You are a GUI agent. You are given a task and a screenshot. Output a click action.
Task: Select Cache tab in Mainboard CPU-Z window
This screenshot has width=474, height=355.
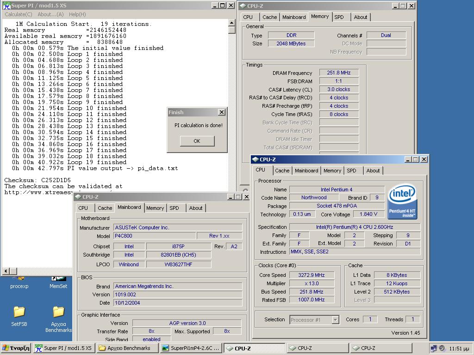(x=105, y=208)
